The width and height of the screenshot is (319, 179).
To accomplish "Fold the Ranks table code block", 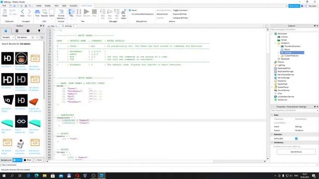I will [54, 86].
